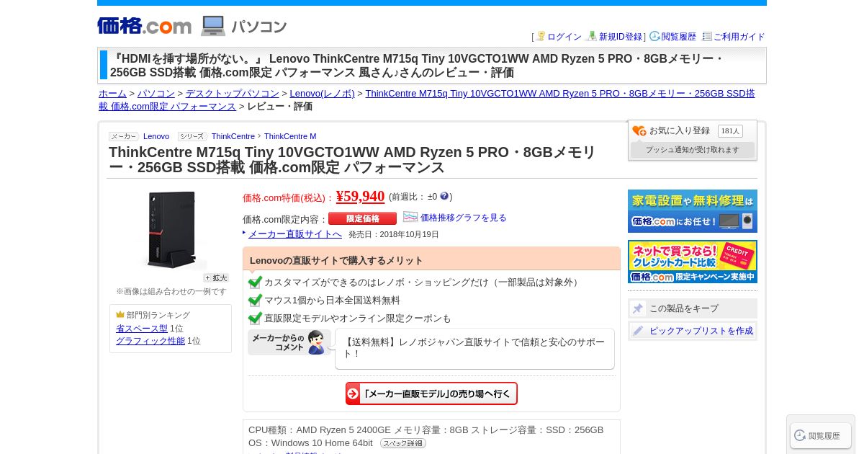Go to デスクトップパソコン breadcrumb
The image size is (864, 454).
click(233, 93)
